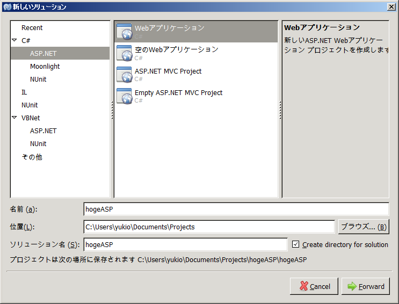
Task: Click the ASP.NET MVC Project icon
Action: (124, 75)
